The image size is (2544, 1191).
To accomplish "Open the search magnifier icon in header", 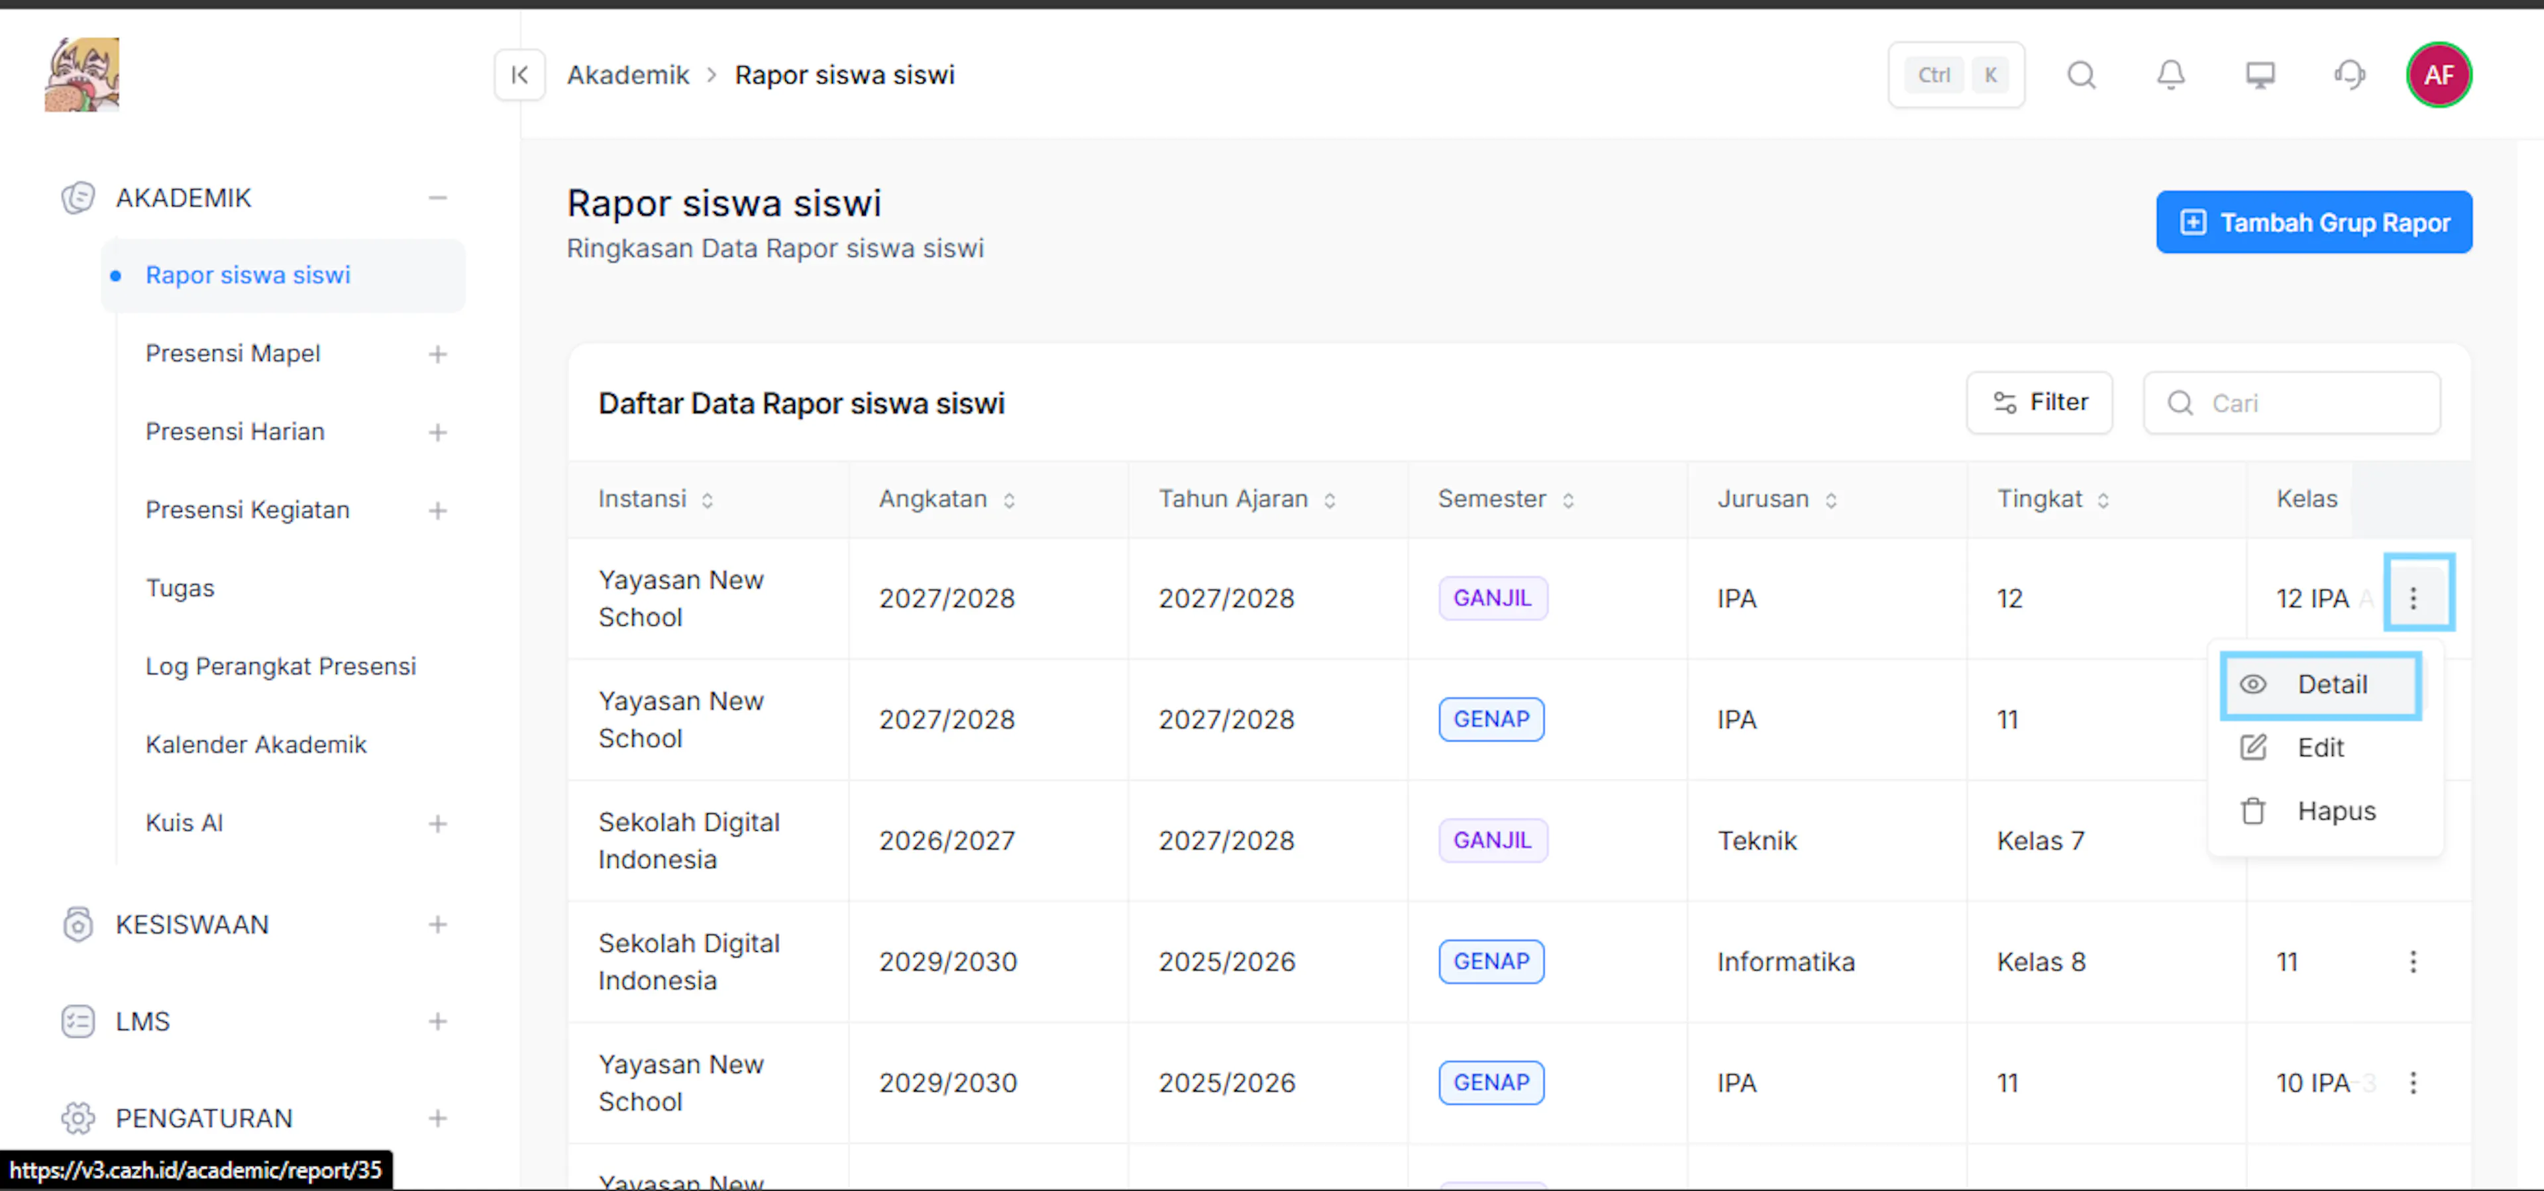I will (2081, 75).
